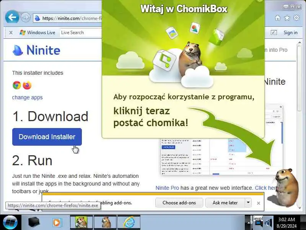Open the clock showing 3:02 AM
This screenshot has height=230, width=306.
click(286, 223)
